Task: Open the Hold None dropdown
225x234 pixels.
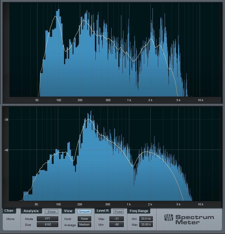Action: [84, 219]
